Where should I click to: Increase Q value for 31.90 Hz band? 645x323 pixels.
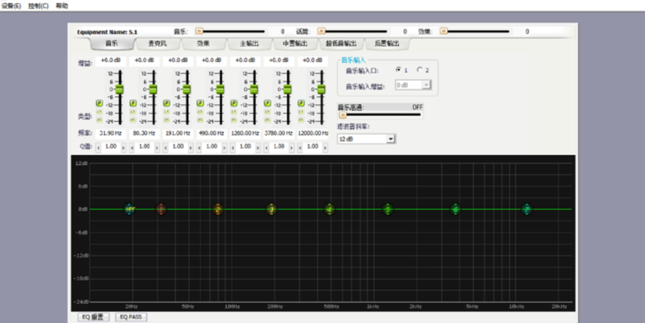[124, 148]
